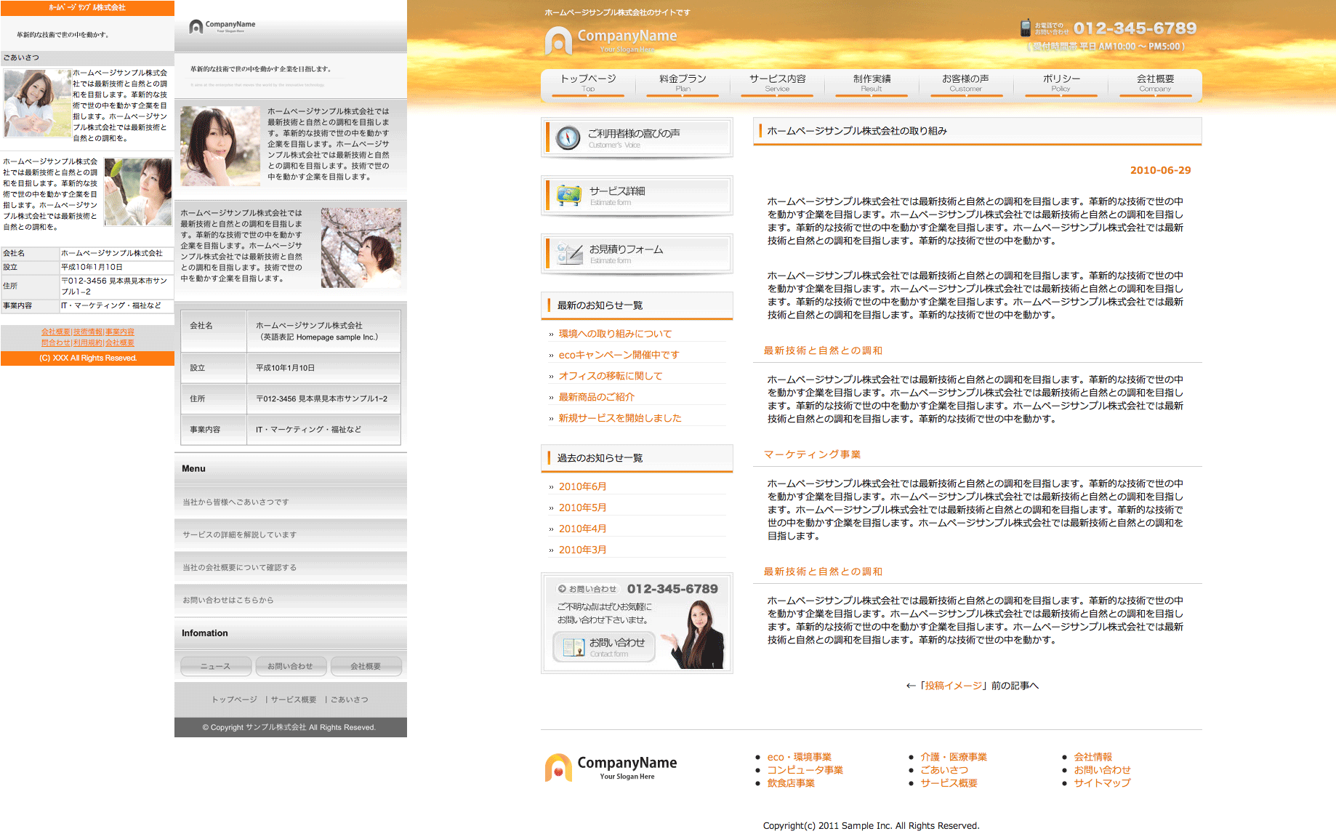The width and height of the screenshot is (1336, 834).
Task: View the 2010年6月 archive
Action: point(582,486)
